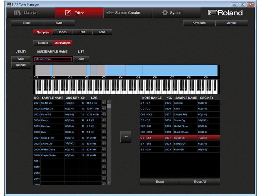This screenshot has height=196, width=261.
Task: Select the Tones sub-tab
Action: (x=63, y=32)
